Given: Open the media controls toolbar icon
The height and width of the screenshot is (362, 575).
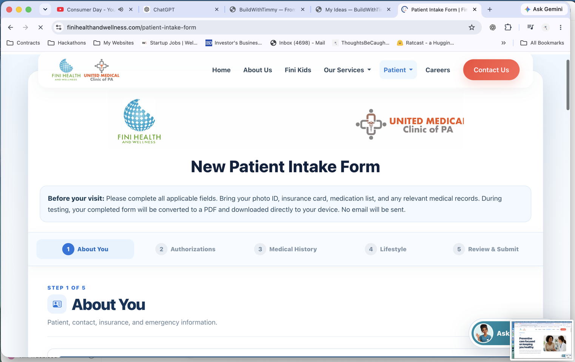Looking at the screenshot, I should [530, 27].
